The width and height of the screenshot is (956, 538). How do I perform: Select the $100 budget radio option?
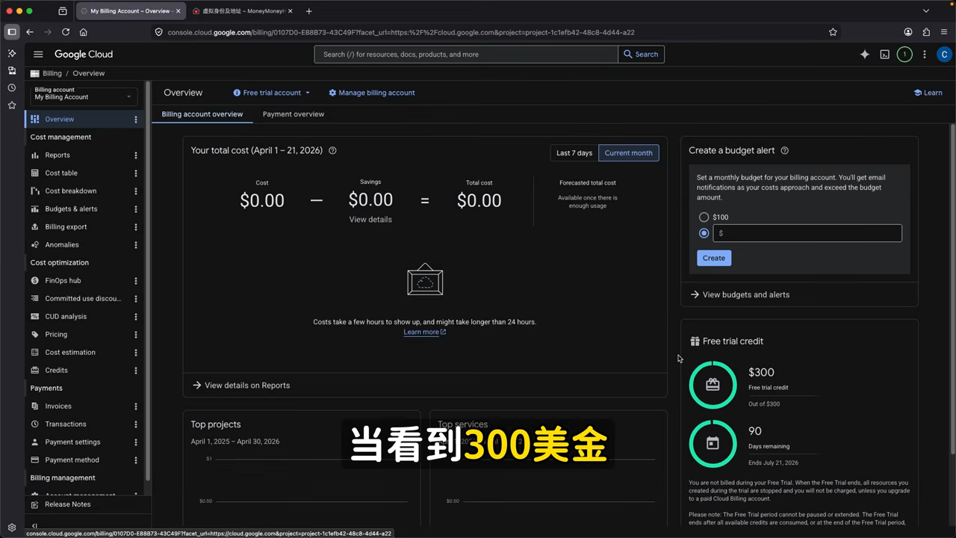click(x=704, y=217)
